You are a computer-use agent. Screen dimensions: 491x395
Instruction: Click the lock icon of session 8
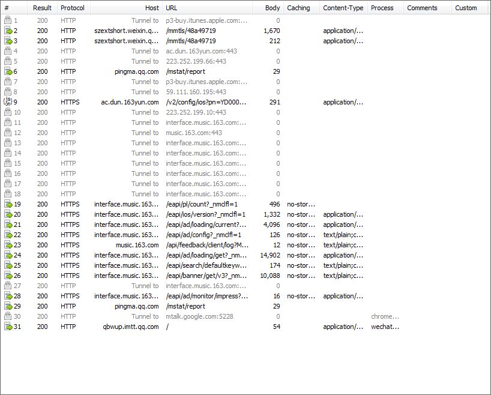click(x=8, y=92)
